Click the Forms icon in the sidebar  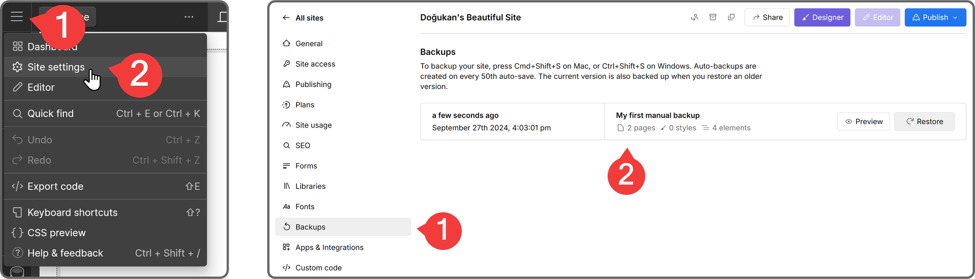pyautogui.click(x=287, y=166)
